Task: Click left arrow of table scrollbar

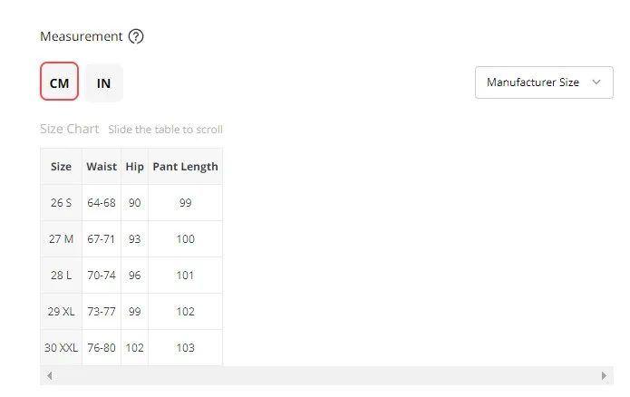Action: (x=49, y=375)
